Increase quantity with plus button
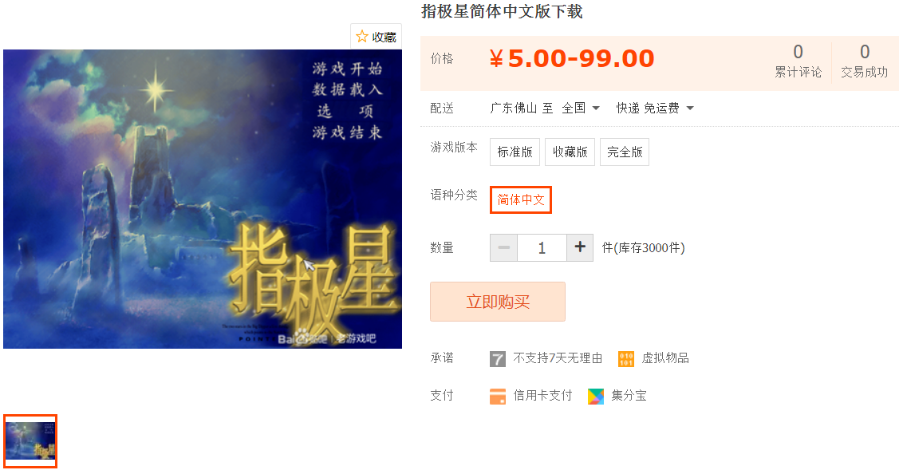Image resolution: width=903 pixels, height=470 pixels. (x=580, y=247)
